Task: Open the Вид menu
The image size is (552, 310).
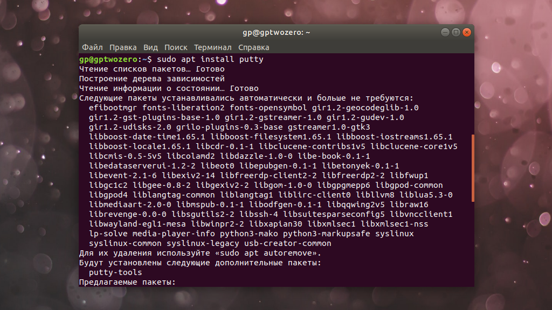Action: pyautogui.click(x=150, y=47)
